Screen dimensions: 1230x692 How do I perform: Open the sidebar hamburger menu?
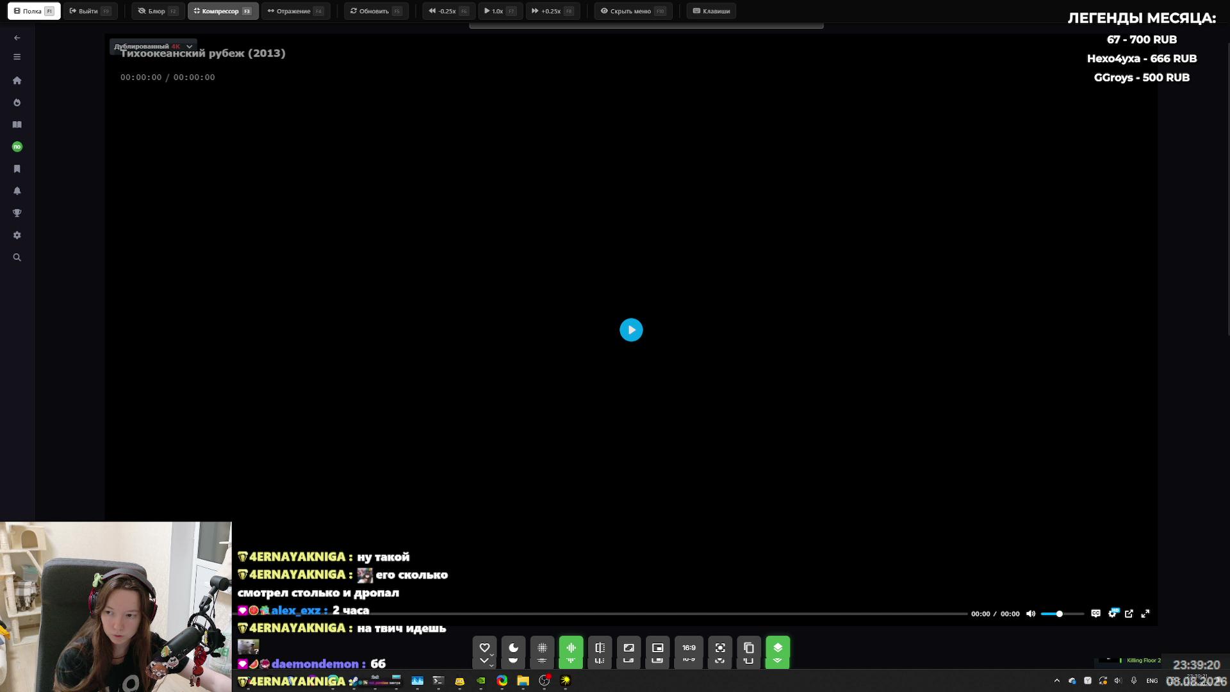pos(17,57)
